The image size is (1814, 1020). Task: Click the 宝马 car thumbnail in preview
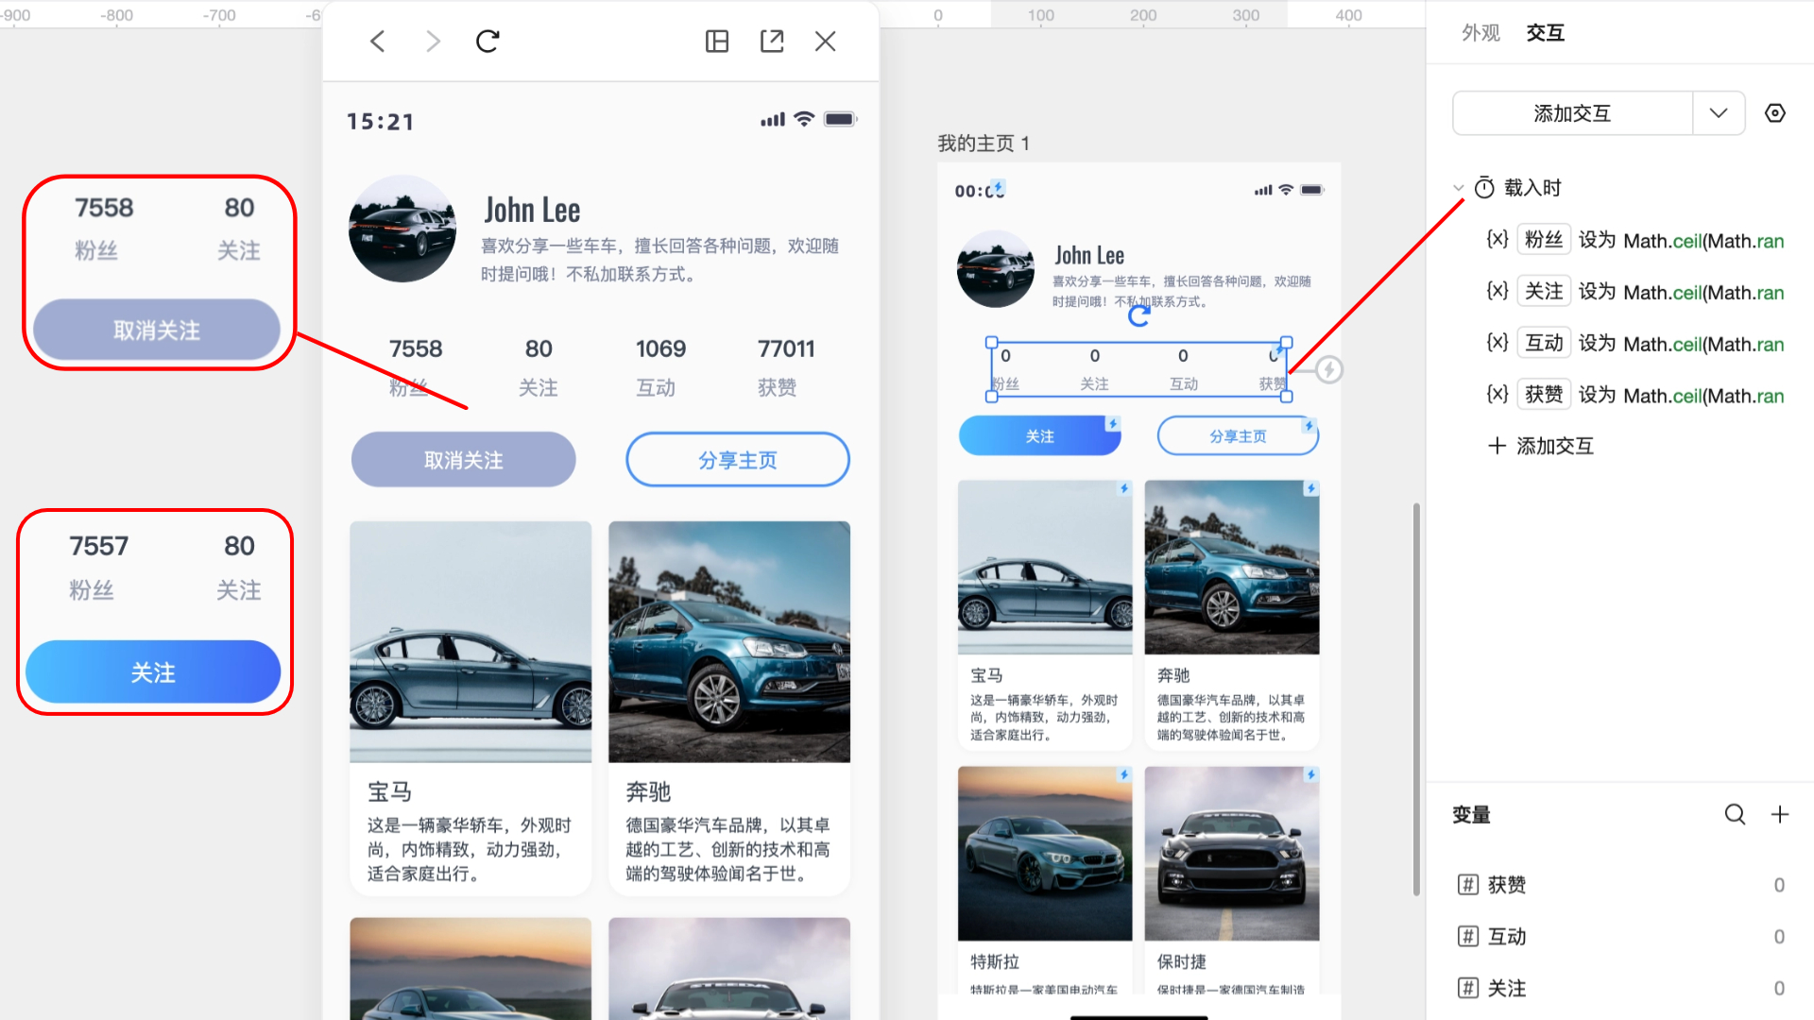[471, 642]
